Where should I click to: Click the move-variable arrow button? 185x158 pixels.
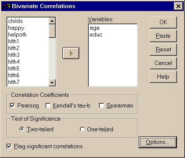pos(71,53)
